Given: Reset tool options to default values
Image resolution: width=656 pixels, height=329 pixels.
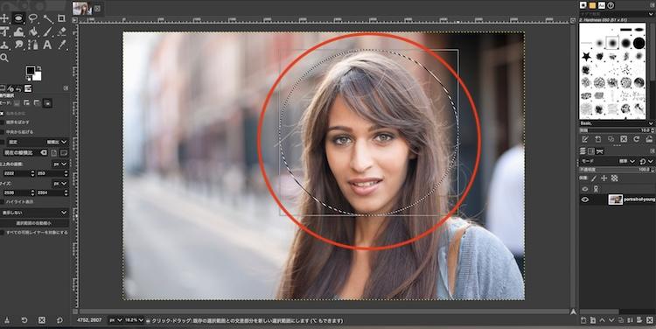Looking at the screenshot, I should [59, 320].
